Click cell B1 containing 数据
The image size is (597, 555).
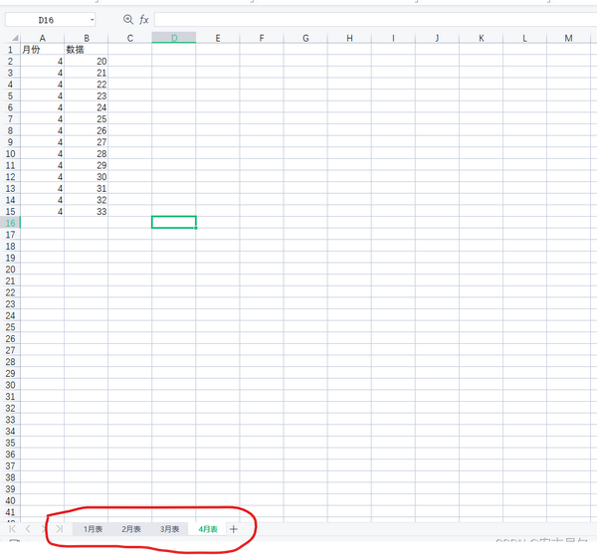87,50
